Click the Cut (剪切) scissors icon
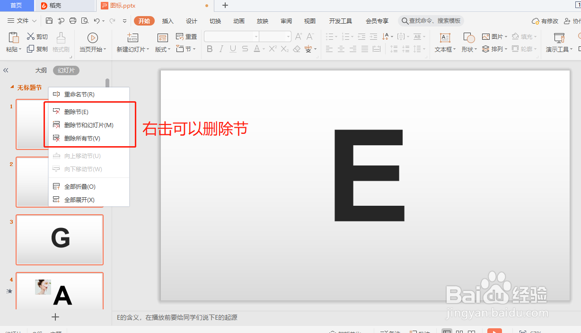 pos(31,36)
